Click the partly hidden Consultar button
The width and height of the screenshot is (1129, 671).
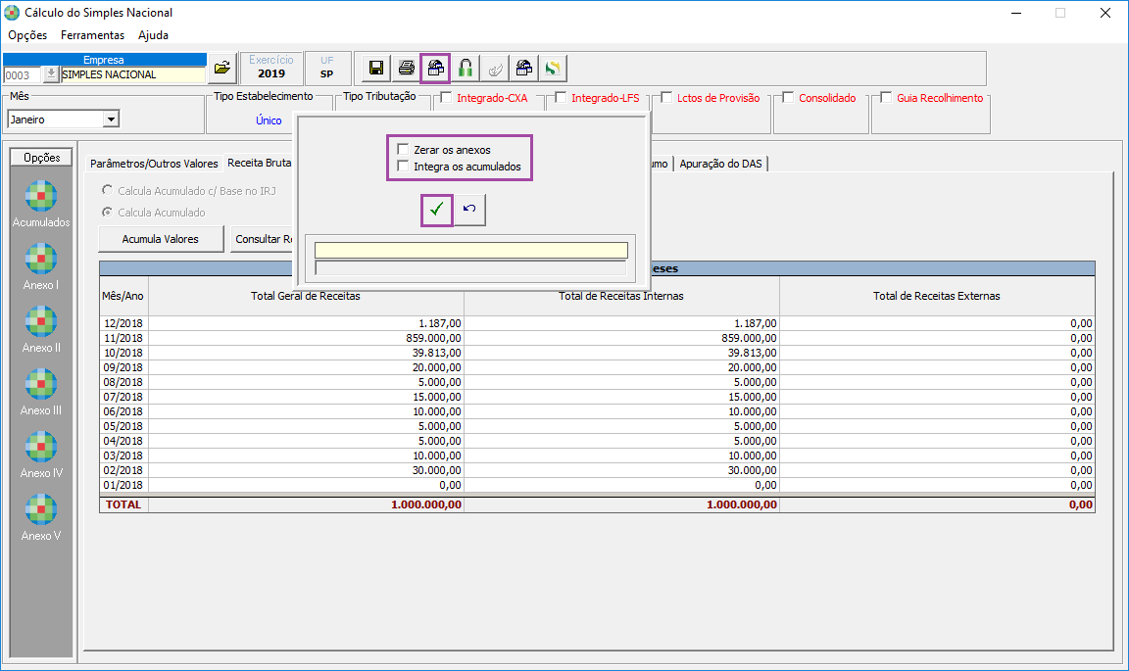tap(264, 239)
